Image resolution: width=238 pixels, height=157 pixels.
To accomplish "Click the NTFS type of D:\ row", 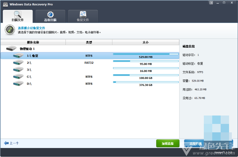I will (x=89, y=84).
